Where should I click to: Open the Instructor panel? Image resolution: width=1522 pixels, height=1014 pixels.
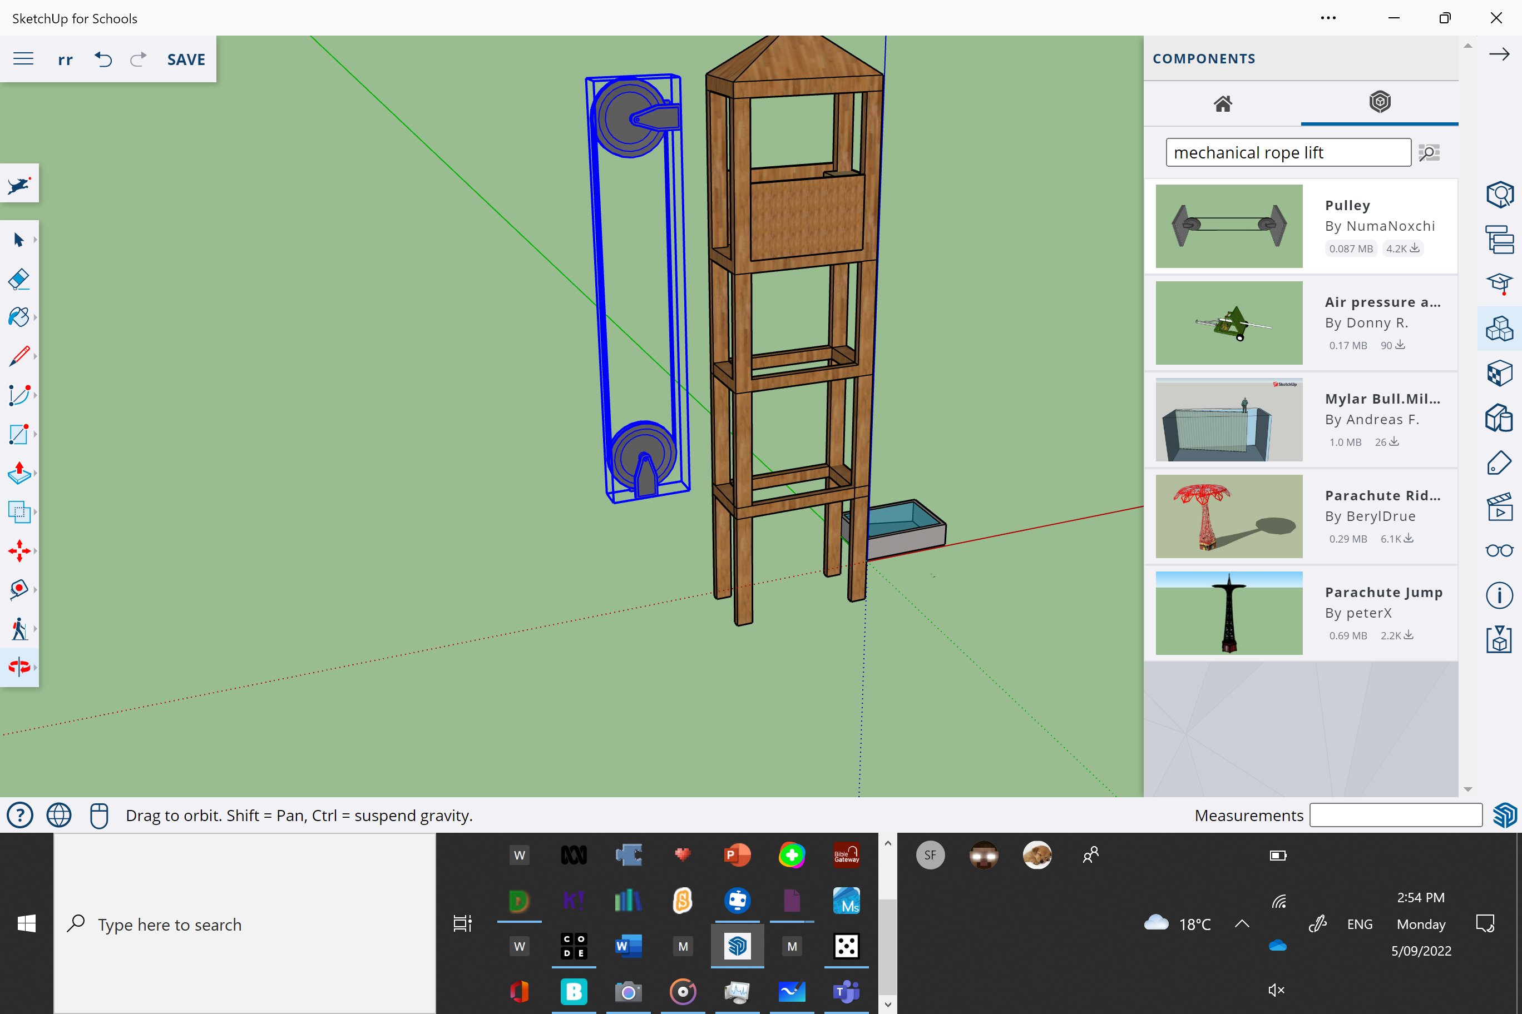coord(1500,284)
